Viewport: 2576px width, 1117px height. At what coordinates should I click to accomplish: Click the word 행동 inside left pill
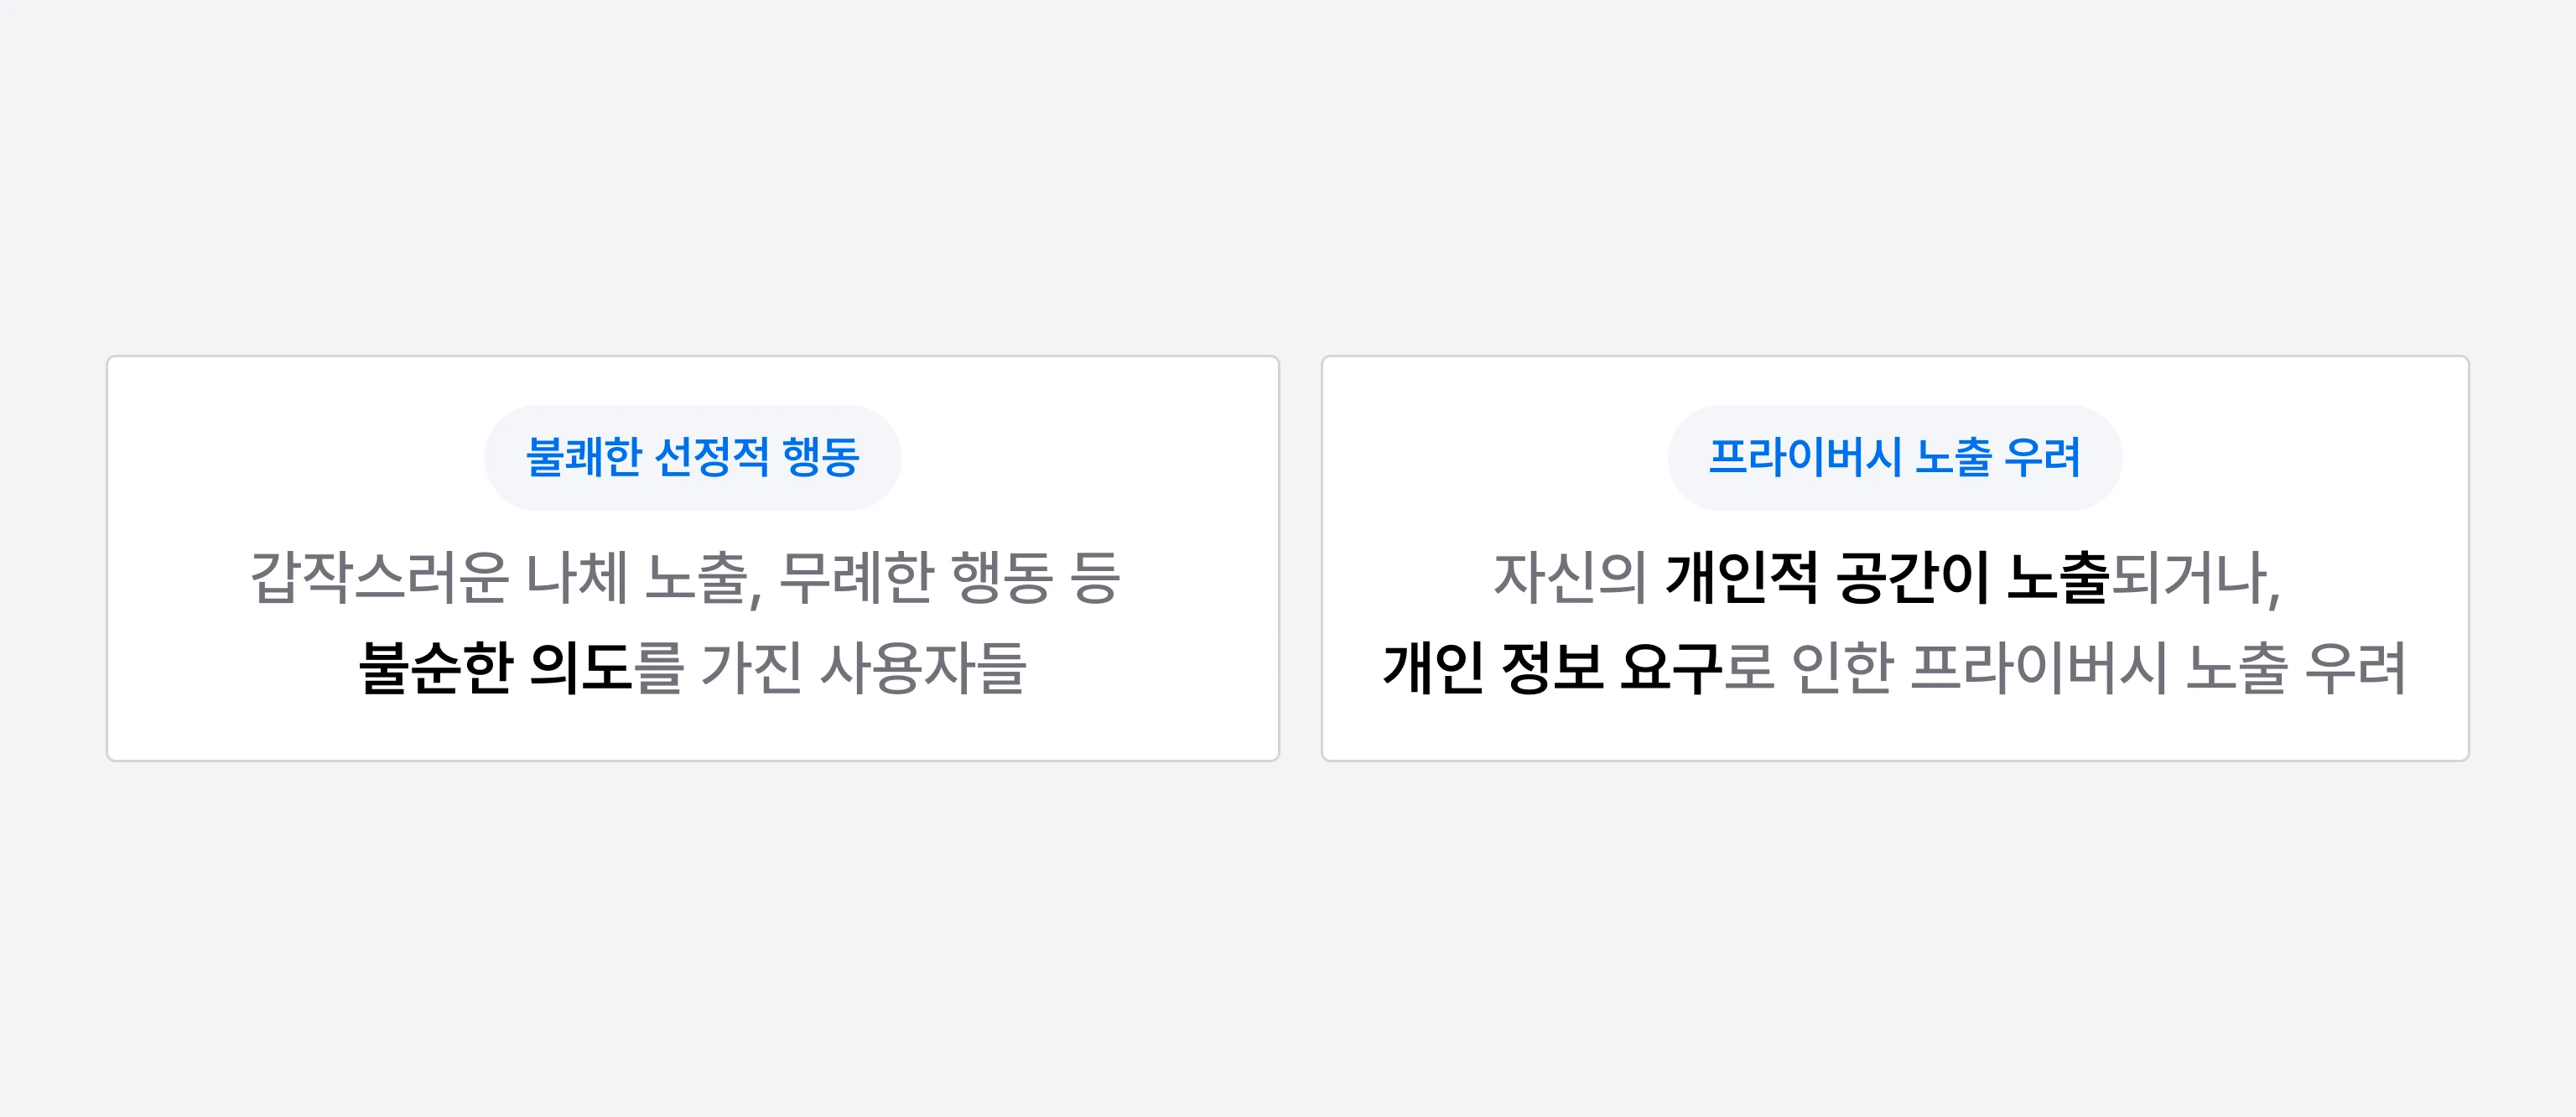pyautogui.click(x=821, y=457)
